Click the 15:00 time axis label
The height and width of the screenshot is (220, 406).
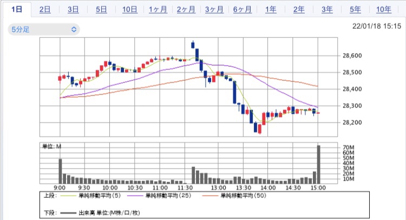[318, 188]
